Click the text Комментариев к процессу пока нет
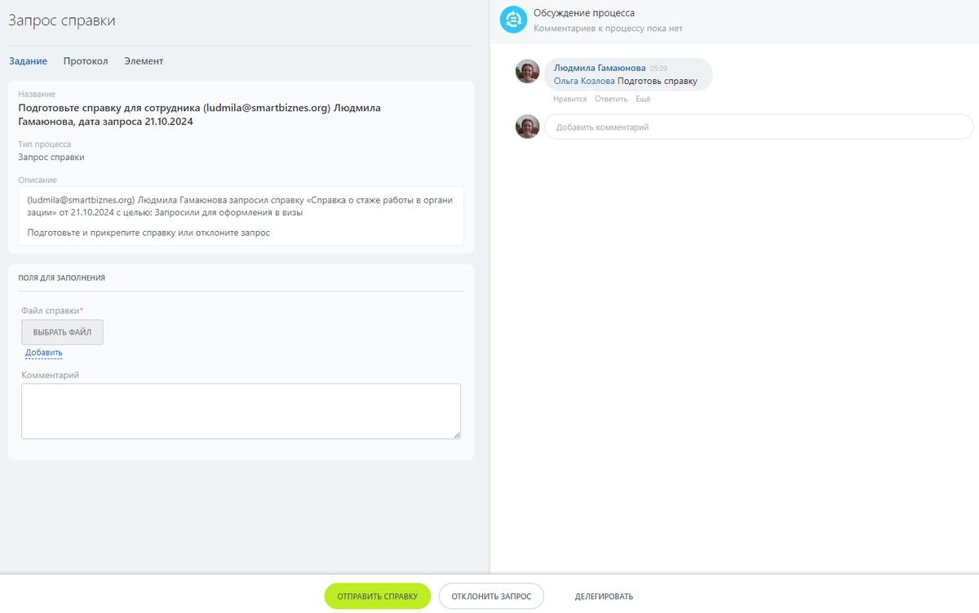Viewport: 979px width, 613px height. click(608, 28)
